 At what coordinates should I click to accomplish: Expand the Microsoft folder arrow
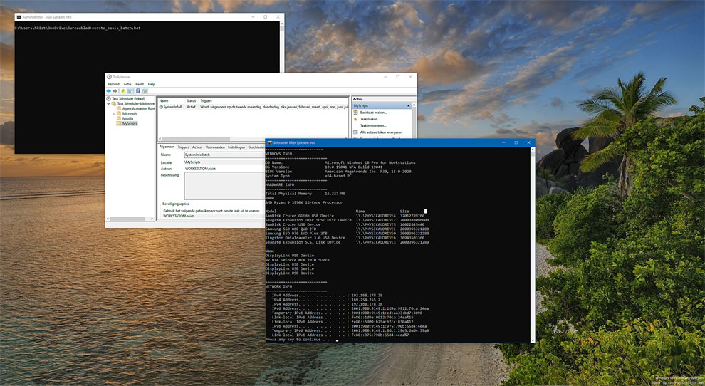(114, 114)
